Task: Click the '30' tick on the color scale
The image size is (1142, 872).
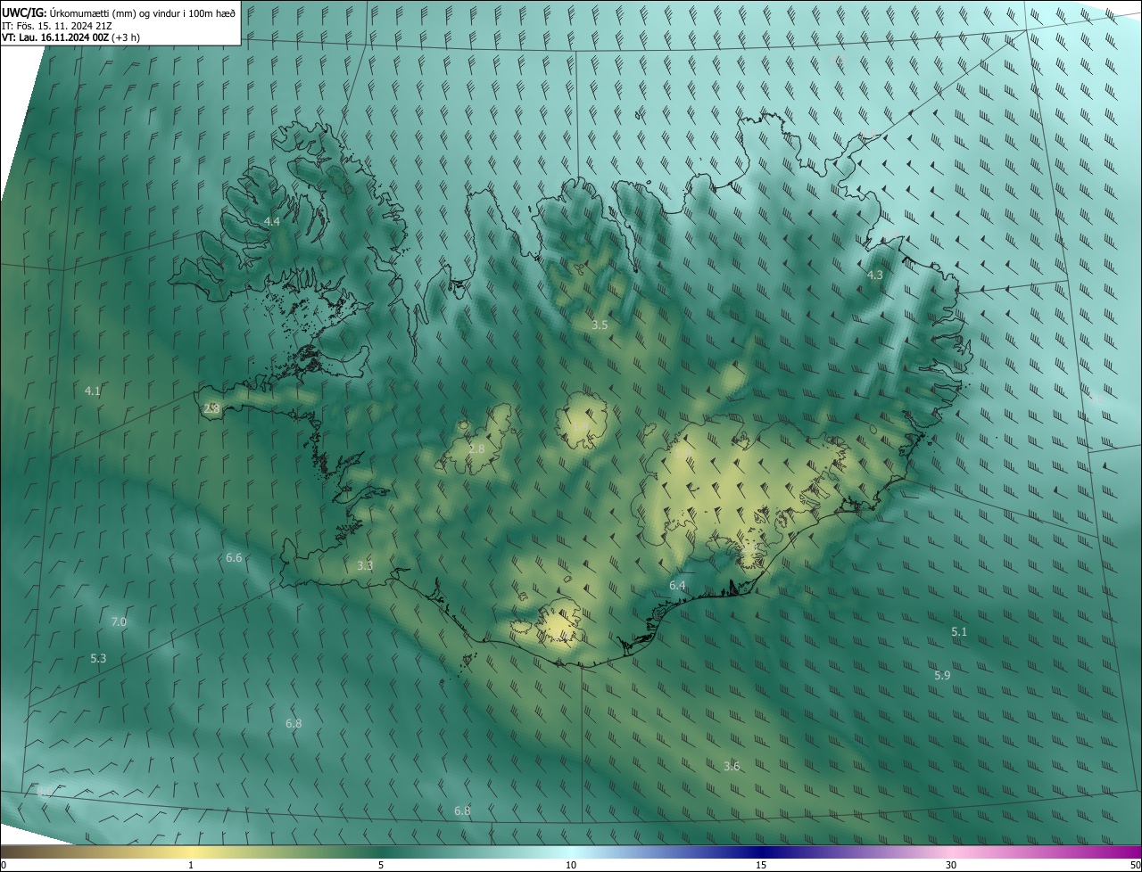Action: [x=951, y=865]
